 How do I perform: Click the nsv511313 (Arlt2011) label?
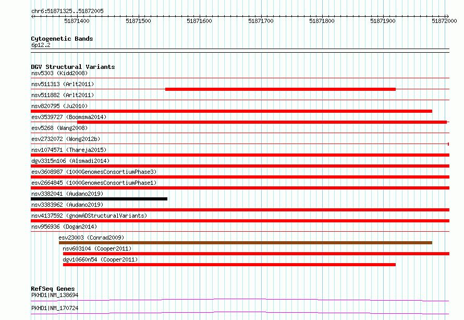click(63, 84)
